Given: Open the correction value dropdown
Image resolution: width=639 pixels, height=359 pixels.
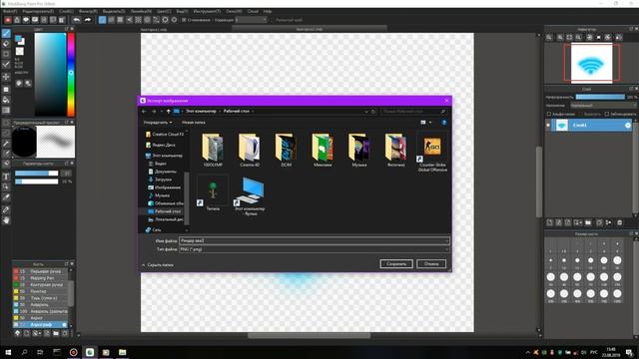Looking at the screenshot, I should (251, 20).
